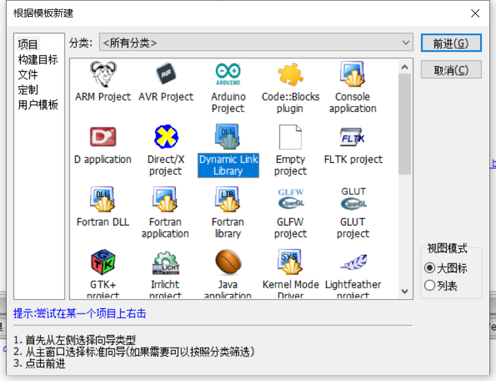Click the template list scroll up arrow
Screen dimensions: 496x381
[405, 67]
